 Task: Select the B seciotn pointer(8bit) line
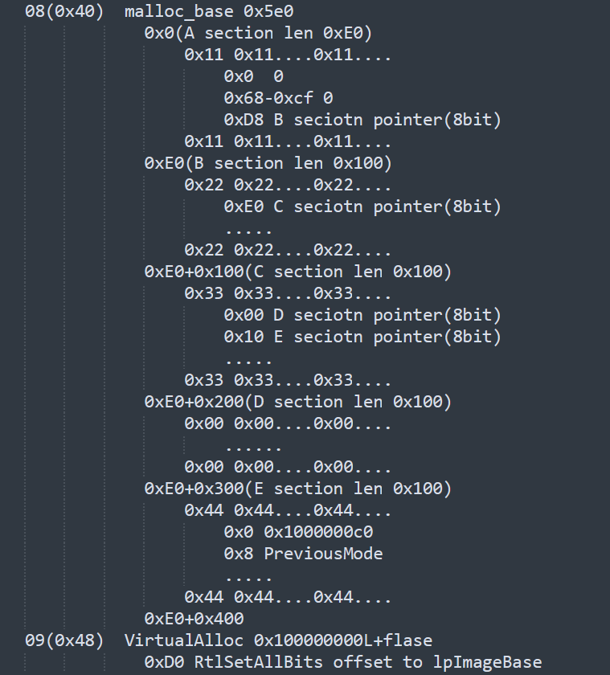click(x=362, y=120)
